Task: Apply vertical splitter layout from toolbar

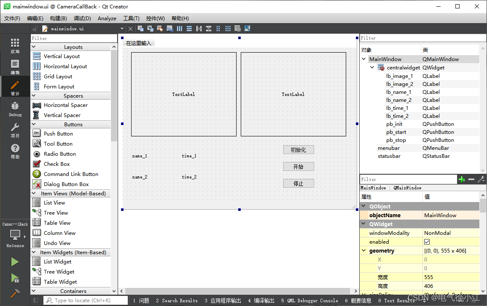Action: point(209,29)
